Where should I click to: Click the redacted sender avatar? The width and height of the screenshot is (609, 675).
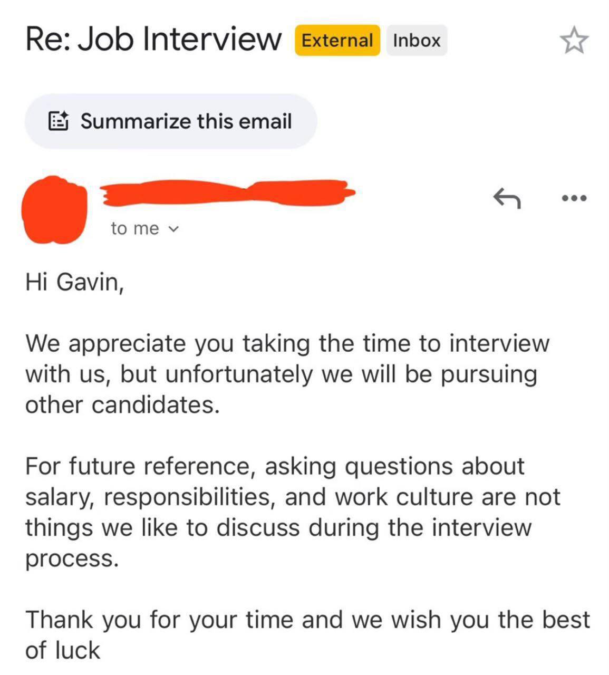click(54, 210)
